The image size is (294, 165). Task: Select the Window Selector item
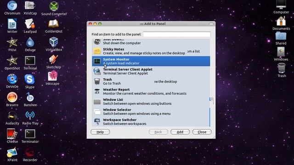(x=151, y=112)
